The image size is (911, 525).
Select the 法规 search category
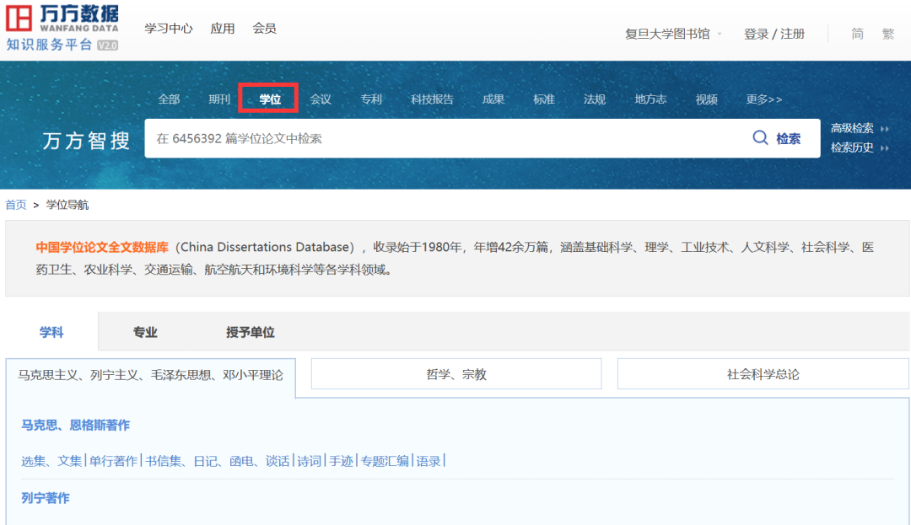click(x=595, y=99)
